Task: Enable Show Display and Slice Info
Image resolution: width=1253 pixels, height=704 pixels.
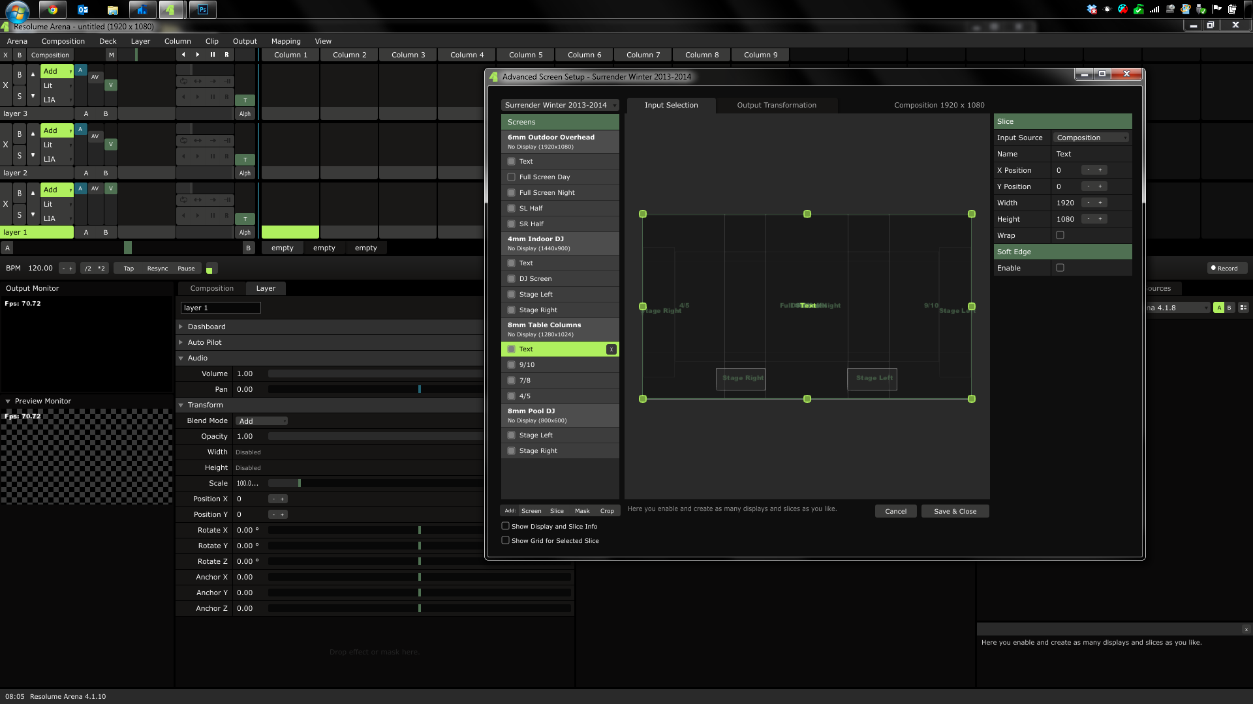Action: pyautogui.click(x=506, y=526)
